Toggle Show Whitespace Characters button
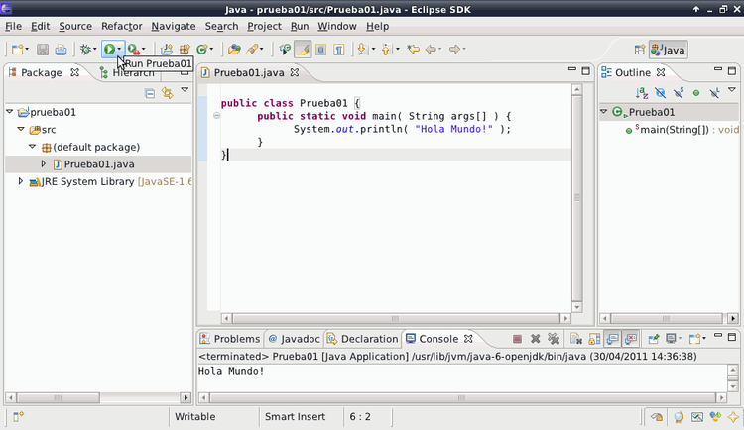Screen dimensions: 744x430 tap(339, 50)
